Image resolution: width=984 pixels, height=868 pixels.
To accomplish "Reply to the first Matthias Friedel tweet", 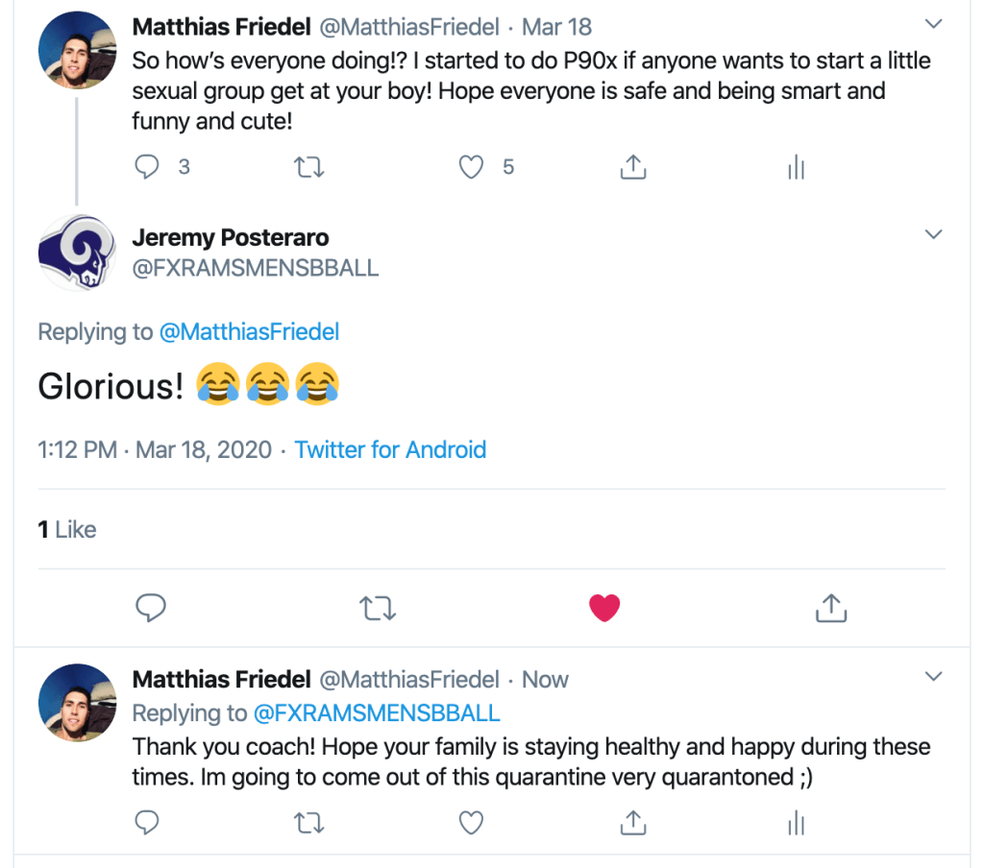I will [x=147, y=168].
